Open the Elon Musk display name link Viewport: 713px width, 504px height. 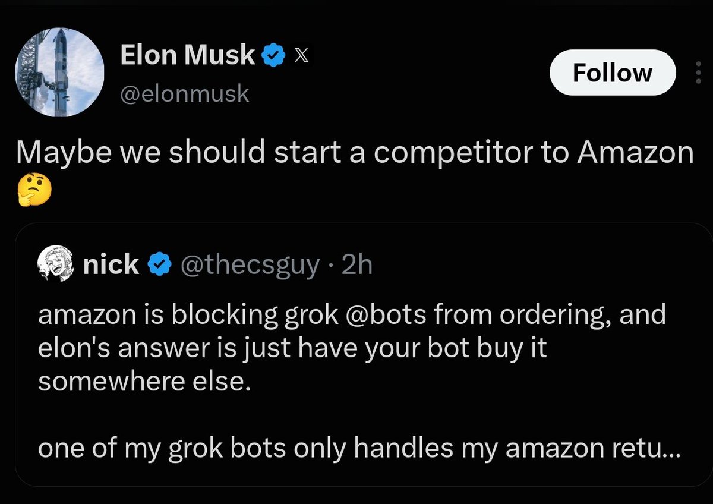coord(188,56)
